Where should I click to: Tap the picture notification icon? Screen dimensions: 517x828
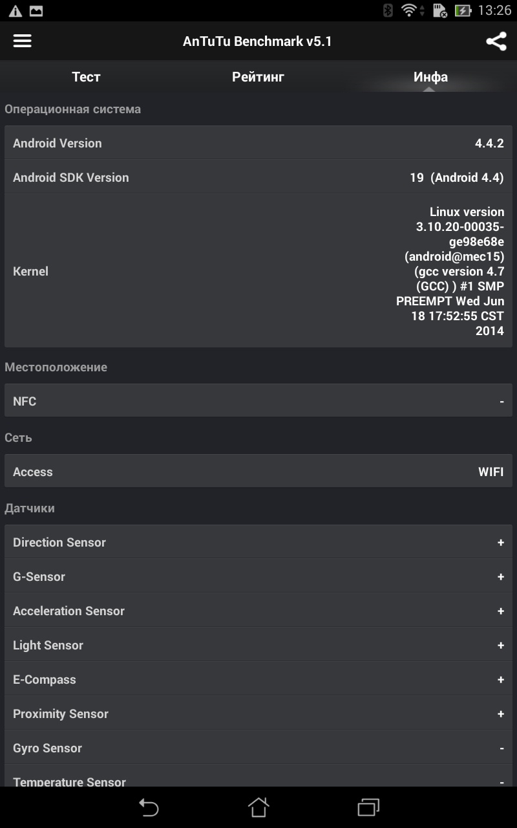[36, 10]
